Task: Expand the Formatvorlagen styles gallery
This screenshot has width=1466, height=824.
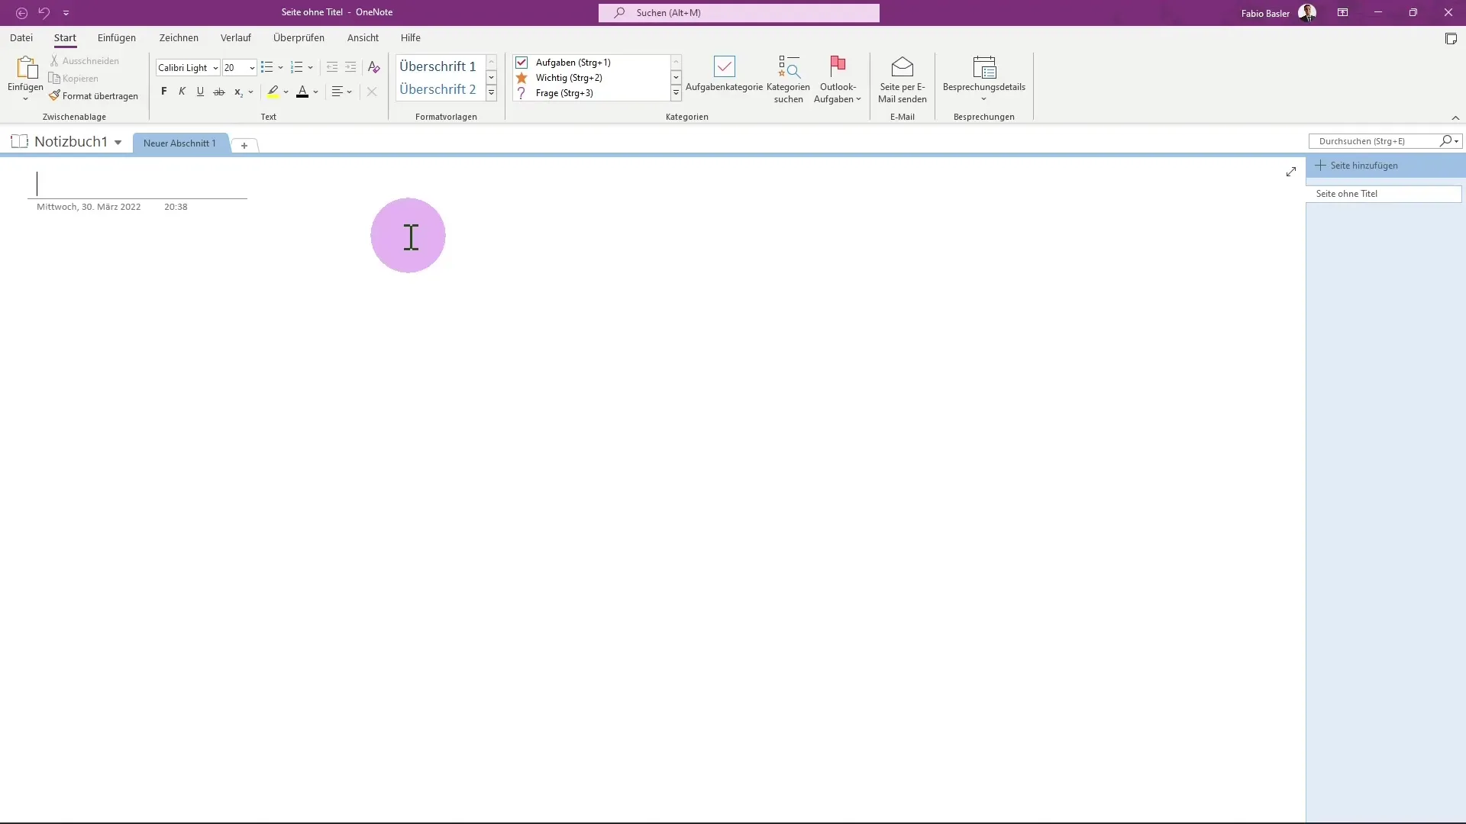Action: coord(492,93)
